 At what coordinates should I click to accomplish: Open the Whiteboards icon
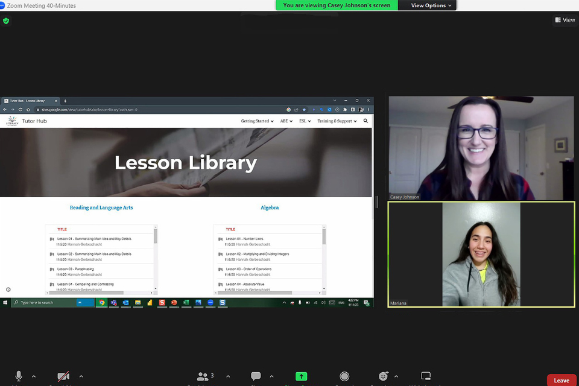pyautogui.click(x=426, y=376)
